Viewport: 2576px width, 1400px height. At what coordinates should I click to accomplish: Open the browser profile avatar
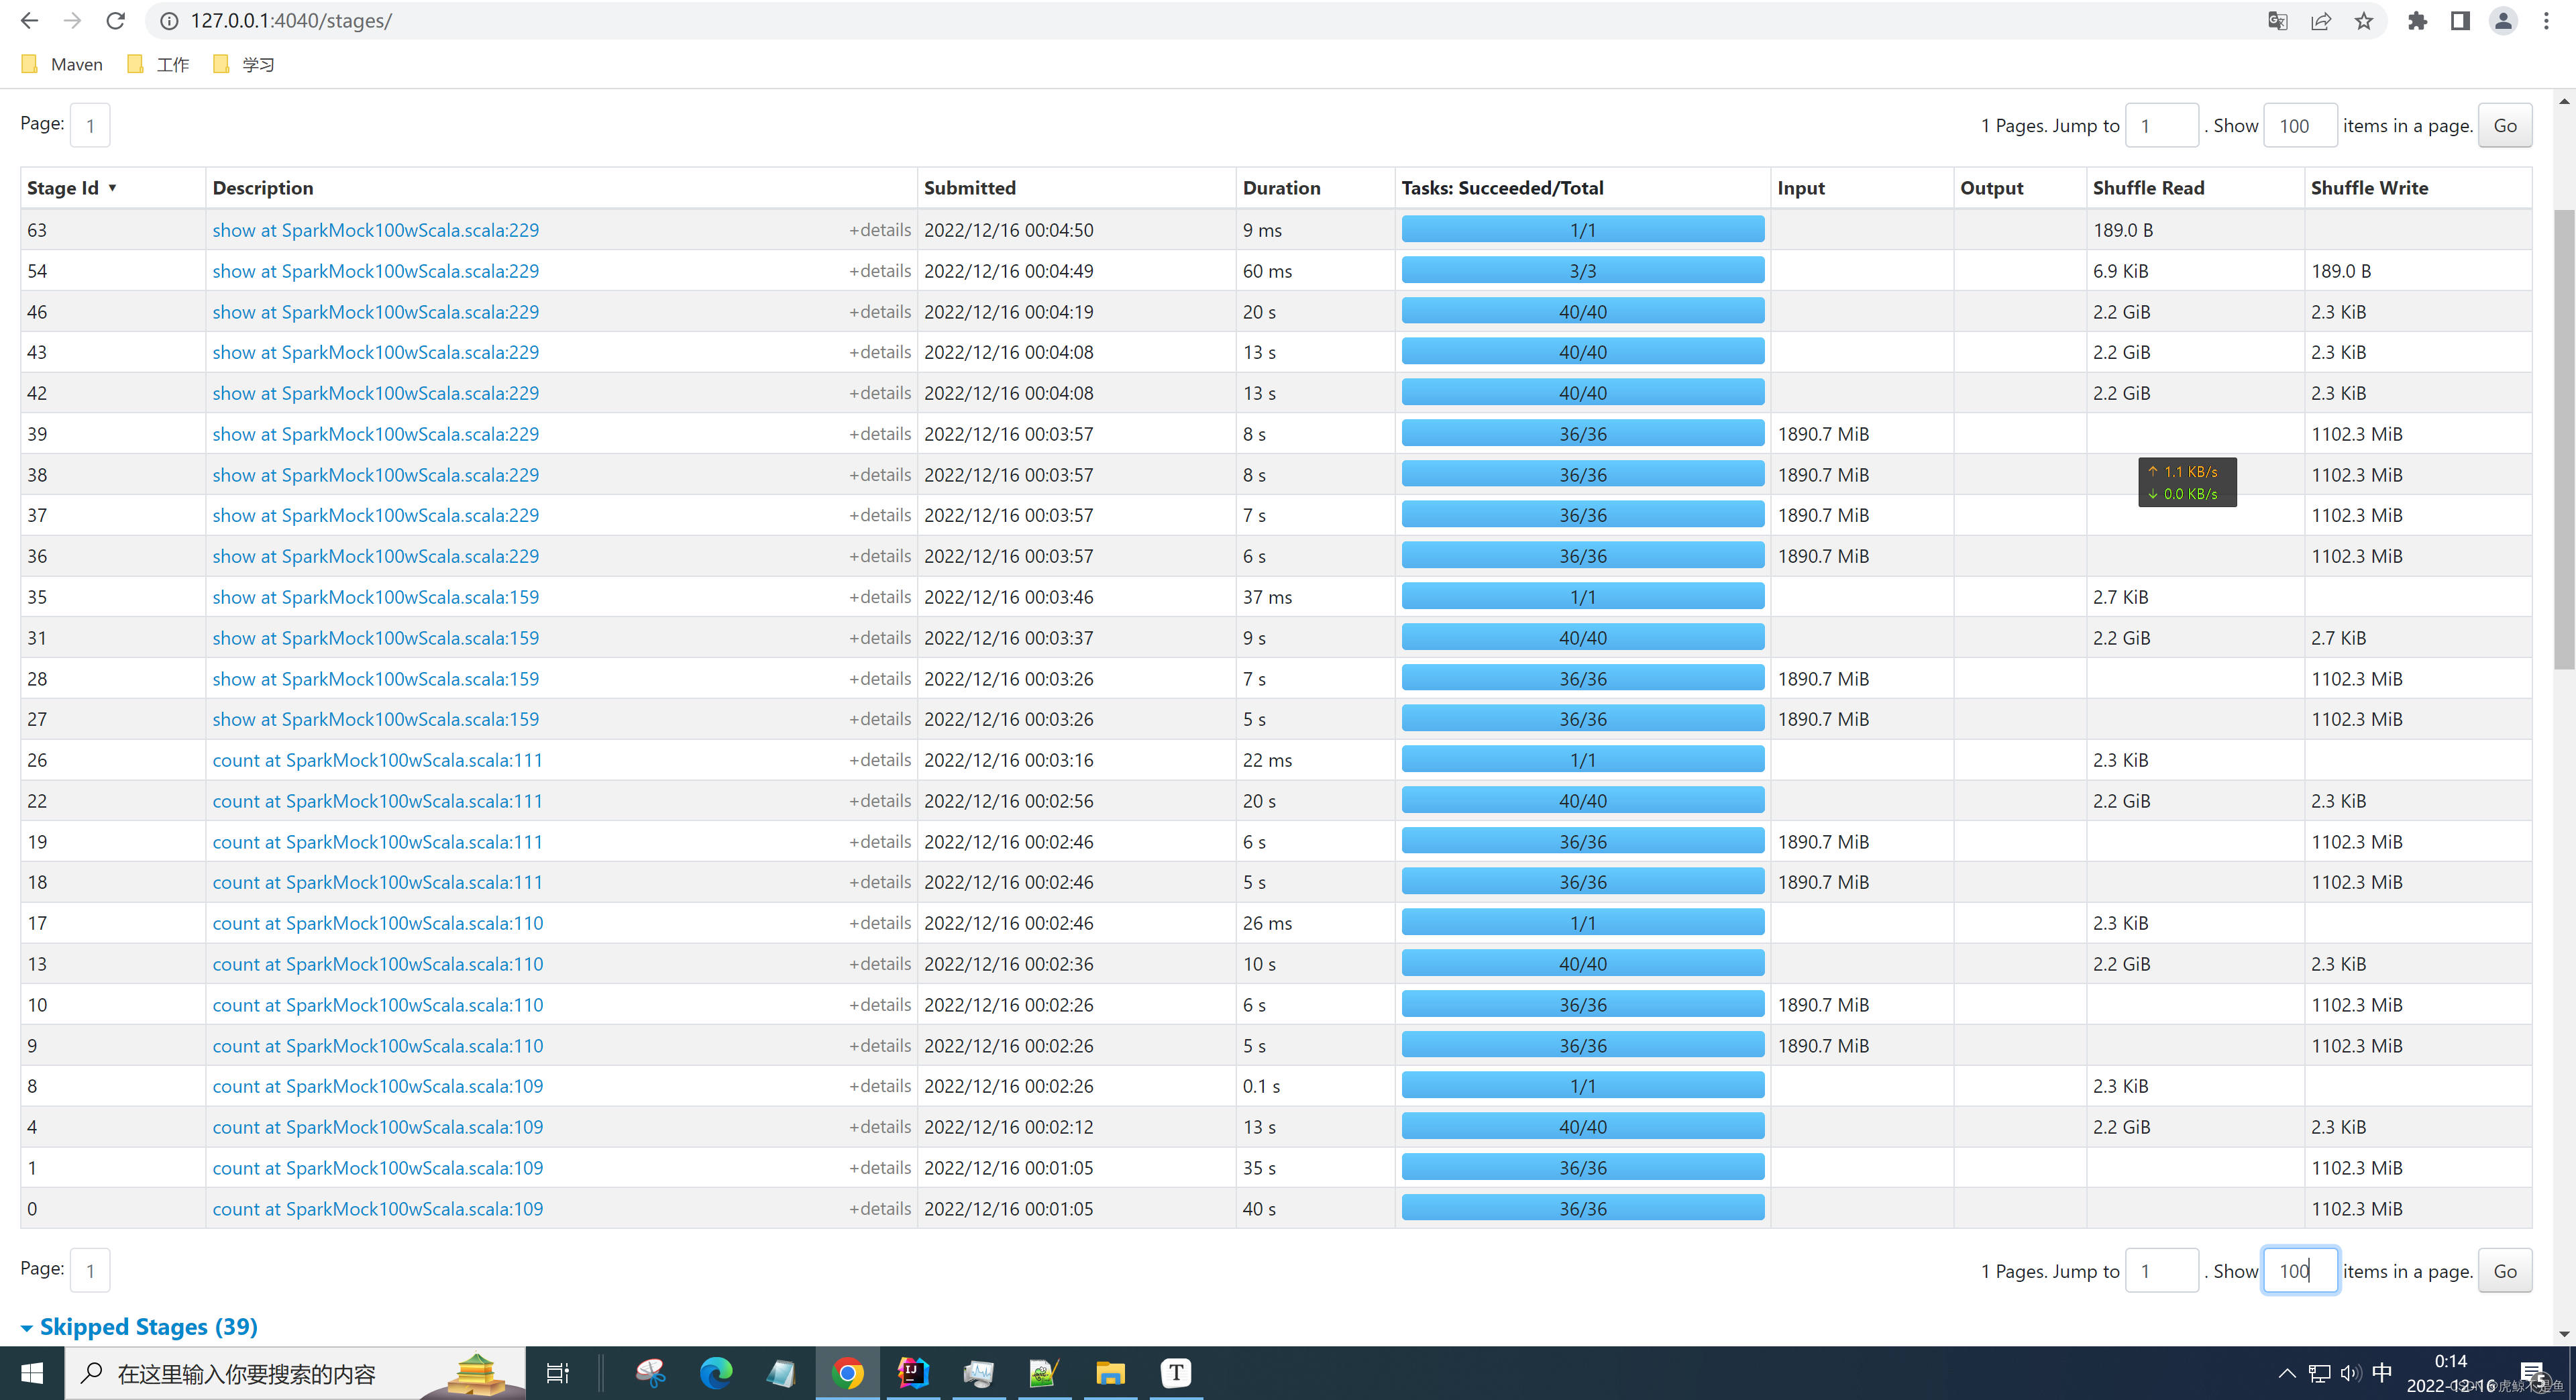2502,21
